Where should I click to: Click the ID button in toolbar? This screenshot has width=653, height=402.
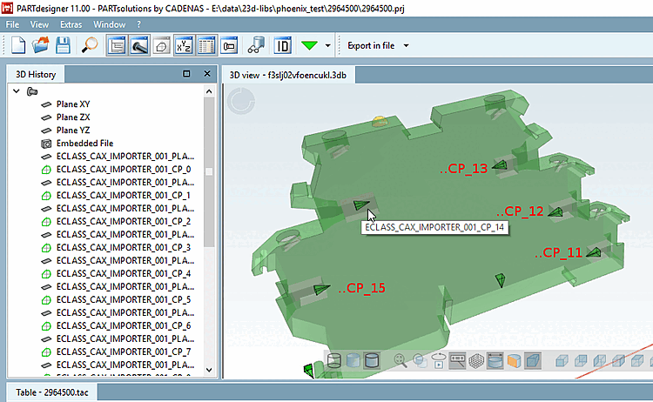tap(283, 45)
